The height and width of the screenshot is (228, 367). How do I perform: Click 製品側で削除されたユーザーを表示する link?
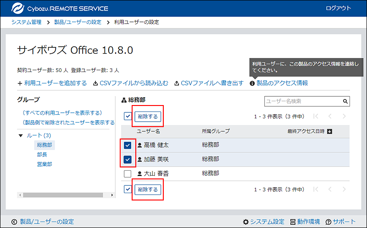[x=68, y=122]
